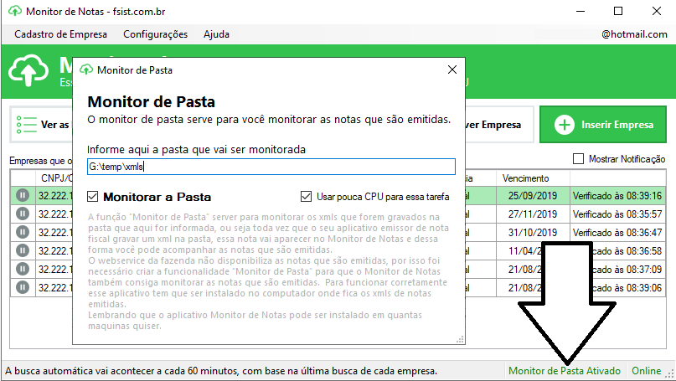Click the plus icon on Inserir Empresa
The height and width of the screenshot is (381, 676).
click(564, 125)
